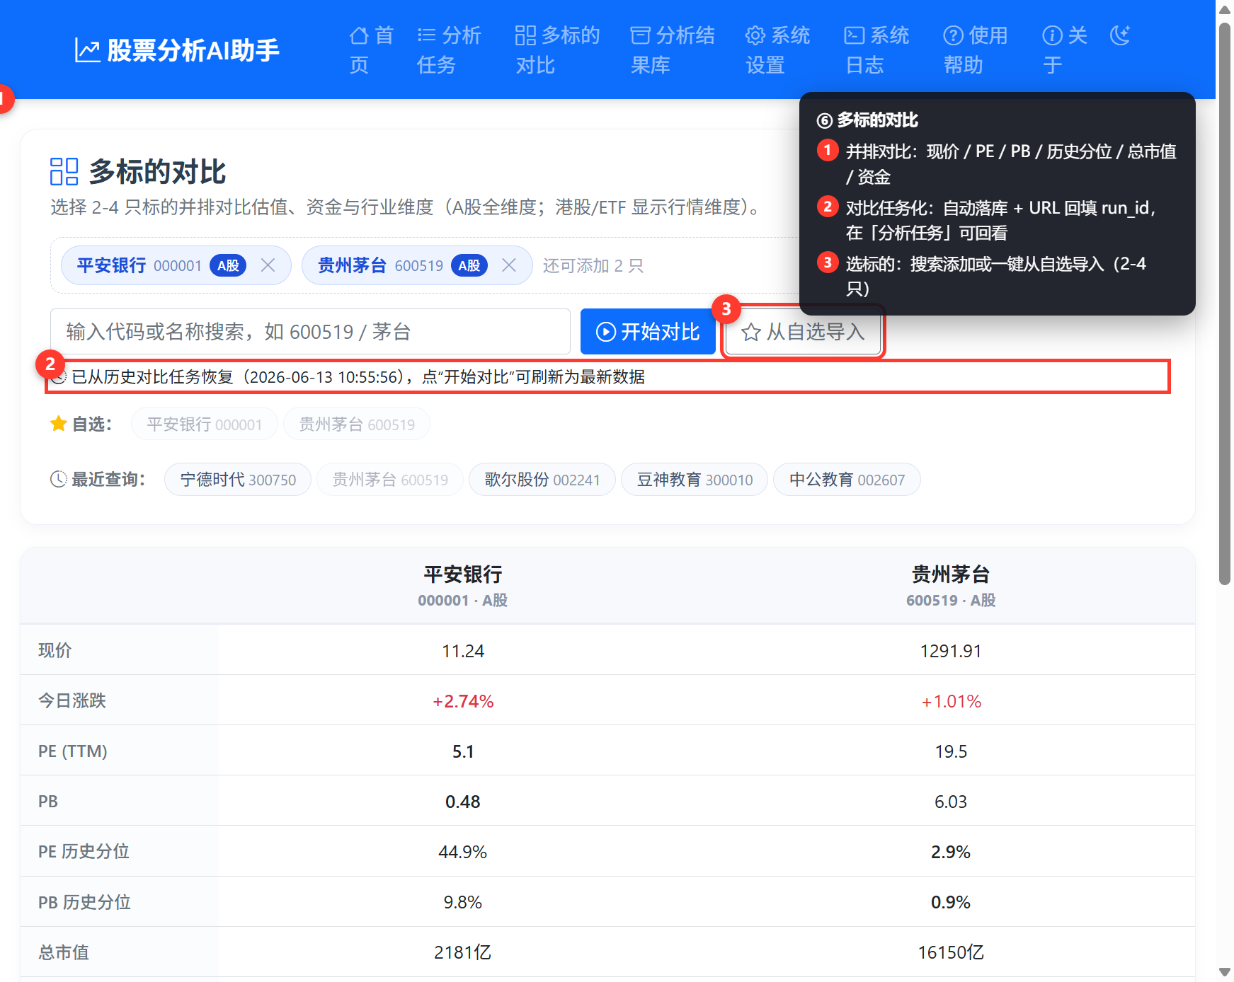The height and width of the screenshot is (982, 1234).
Task: Remove 贵州茅台 600519 chip with its X
Action: coord(508,265)
